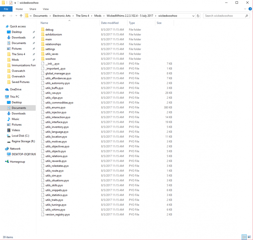Open the Customize Quick Access Toolbar dropdown
Viewport: 253px width, 240px height.
click(x=15, y=3)
